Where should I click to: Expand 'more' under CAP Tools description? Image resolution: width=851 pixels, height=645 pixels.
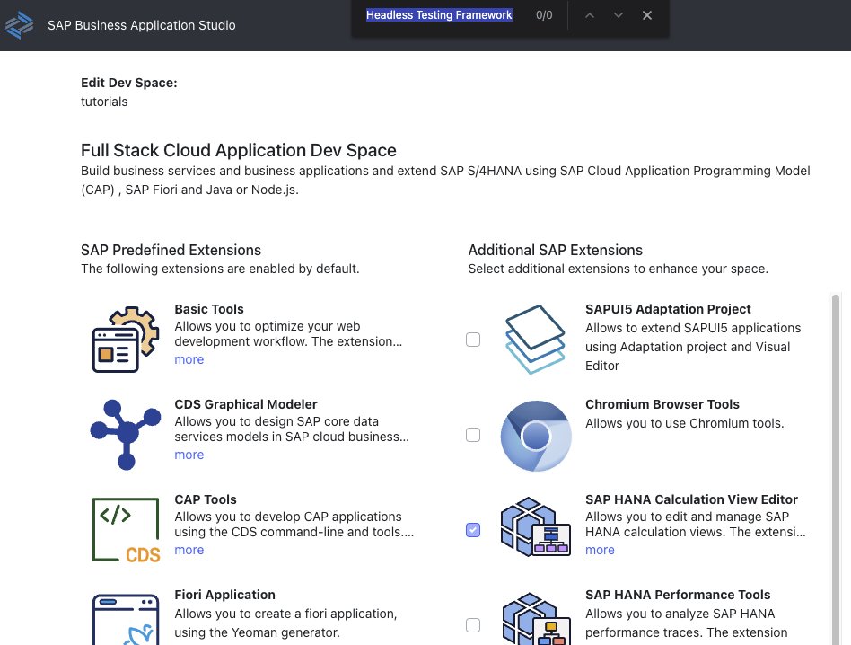(189, 550)
